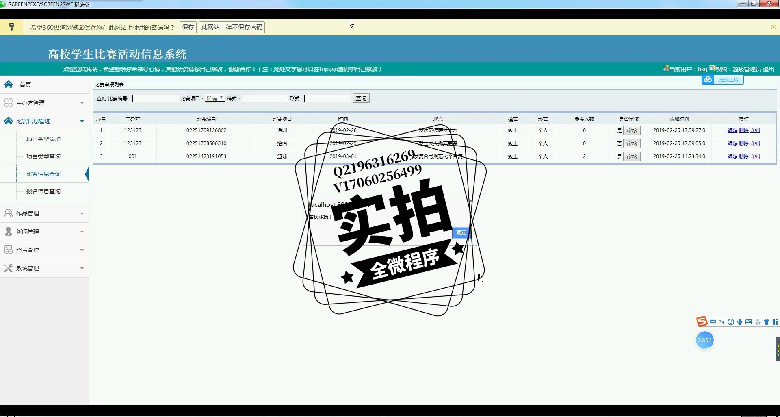Click 详细 link for row 3
The image size is (780, 417).
755,156
